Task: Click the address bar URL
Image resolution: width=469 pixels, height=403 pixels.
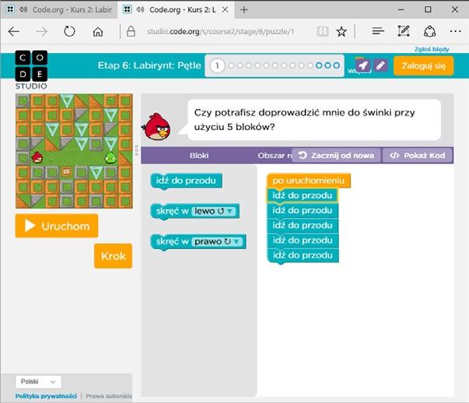Action: [x=220, y=31]
